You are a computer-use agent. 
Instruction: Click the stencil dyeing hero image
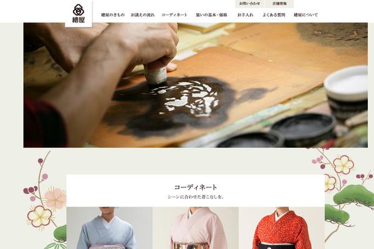point(195,85)
